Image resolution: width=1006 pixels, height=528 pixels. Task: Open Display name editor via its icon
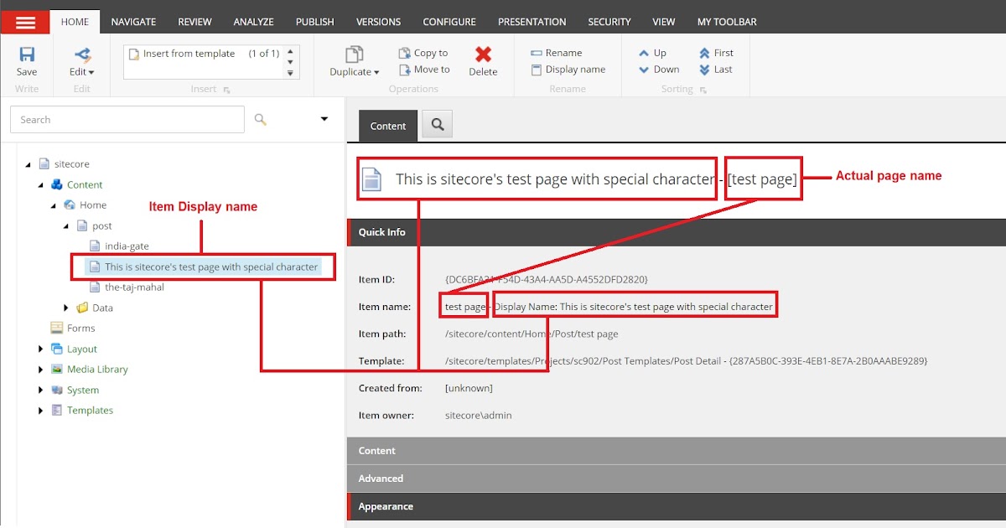pos(537,70)
